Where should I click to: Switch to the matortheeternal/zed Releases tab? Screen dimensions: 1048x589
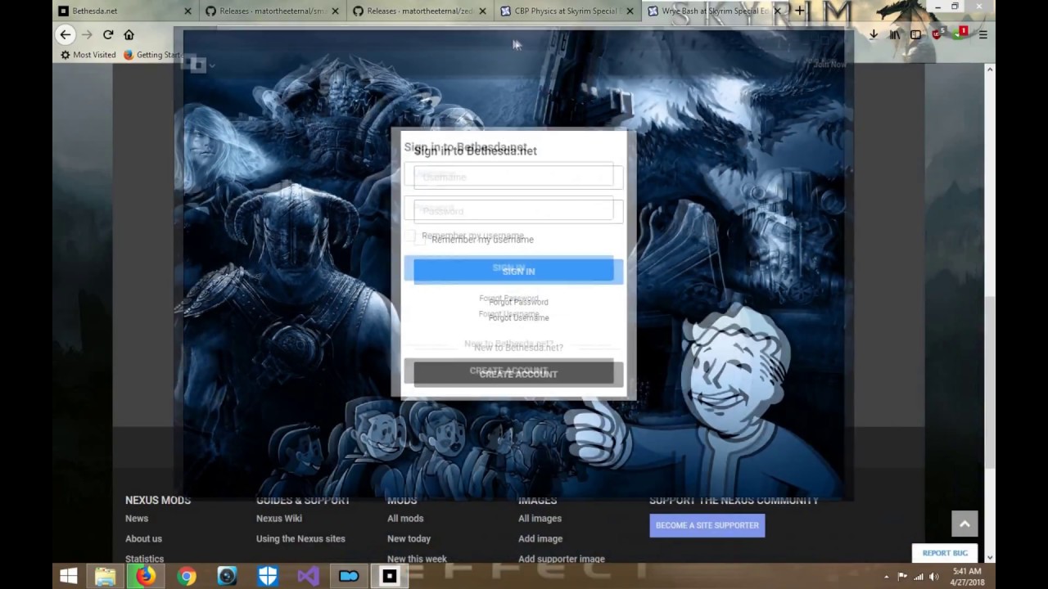click(x=419, y=11)
